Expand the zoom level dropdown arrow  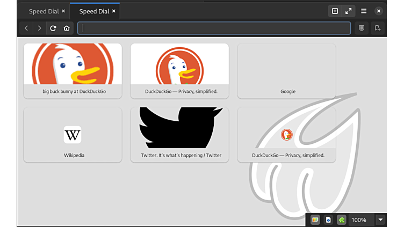pos(380,220)
